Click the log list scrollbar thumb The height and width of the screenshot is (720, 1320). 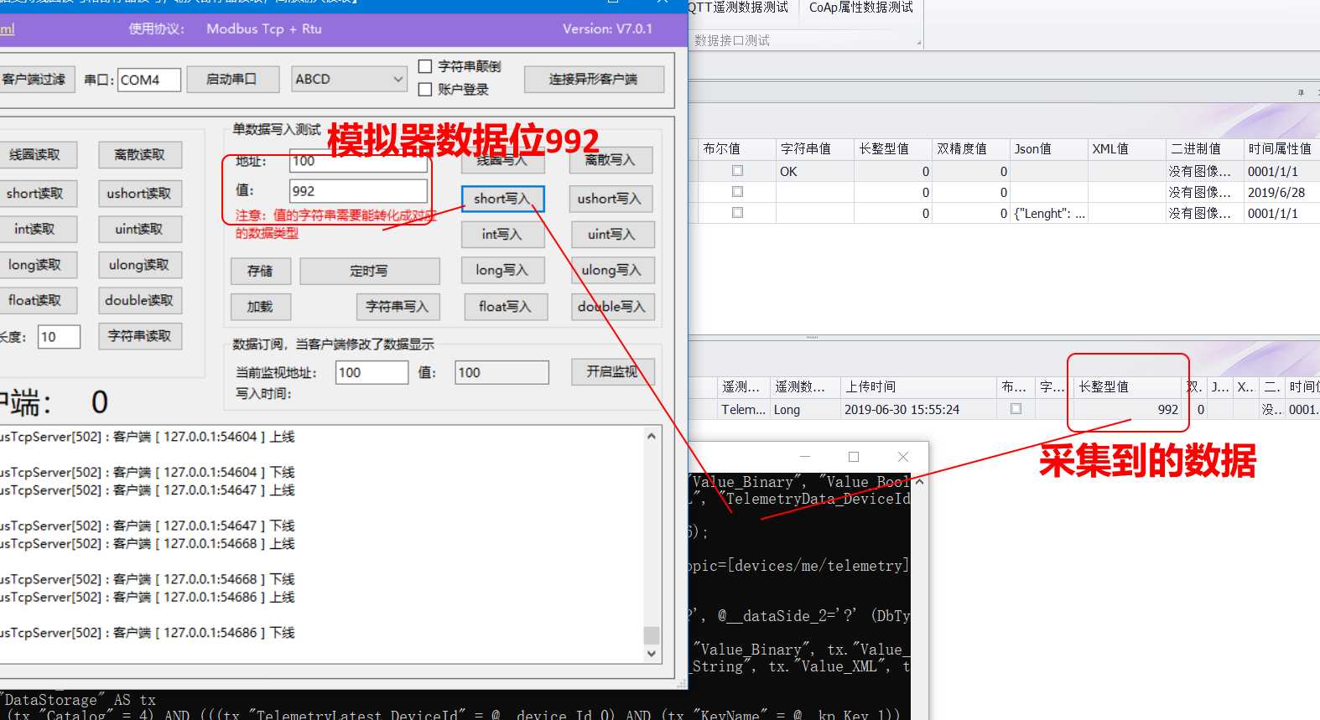pos(652,635)
